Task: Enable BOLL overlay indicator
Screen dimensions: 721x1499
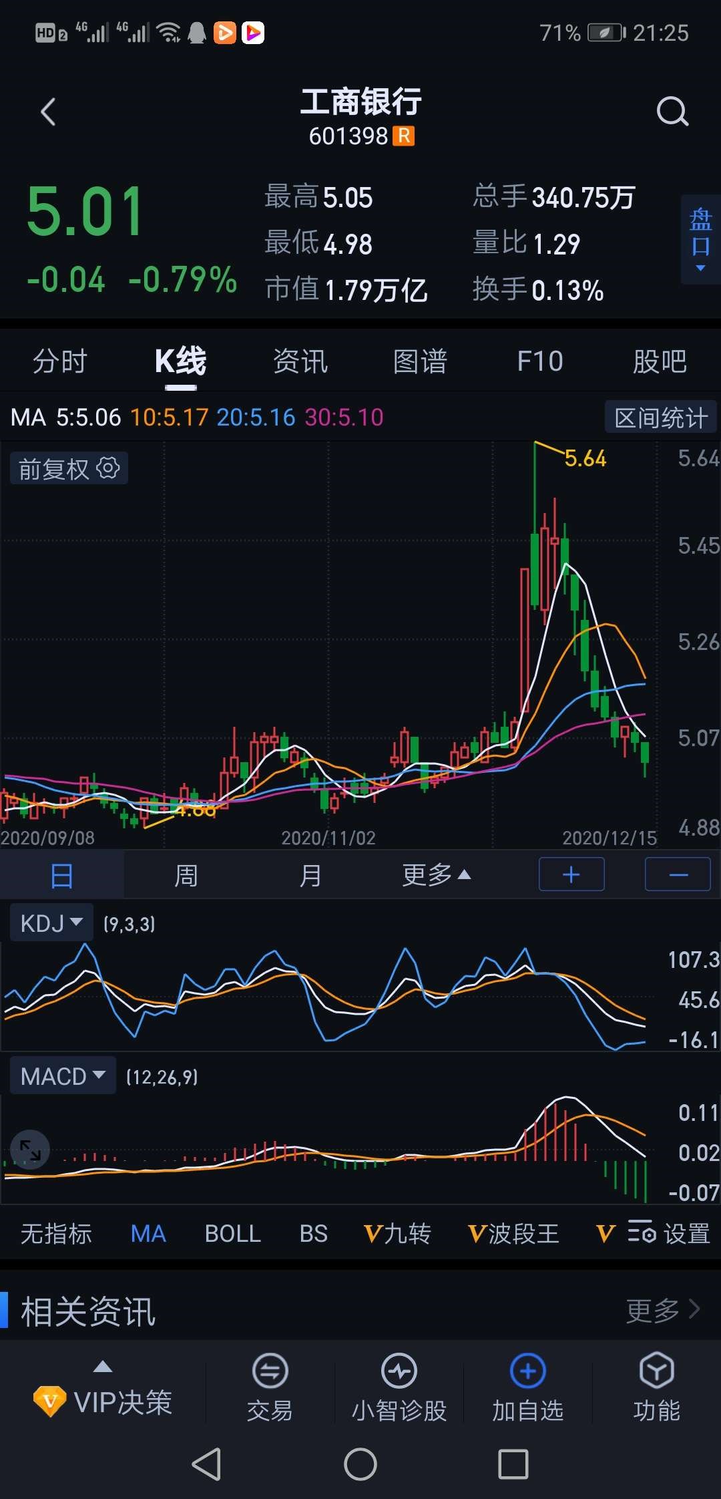Action: (233, 1233)
